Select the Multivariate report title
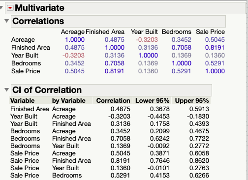248x180 pixels. [x=39, y=8]
